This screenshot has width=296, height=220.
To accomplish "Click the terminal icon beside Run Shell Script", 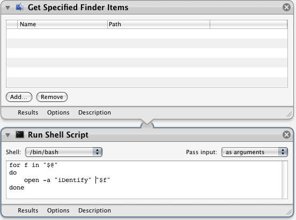I will click(x=20, y=134).
